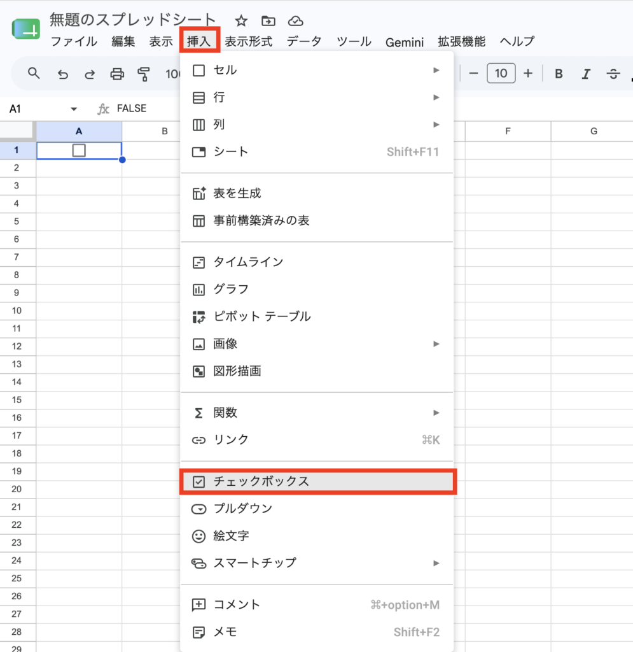The width and height of the screenshot is (633, 652).
Task: Expand the 関数 submenu
Action: click(x=317, y=413)
